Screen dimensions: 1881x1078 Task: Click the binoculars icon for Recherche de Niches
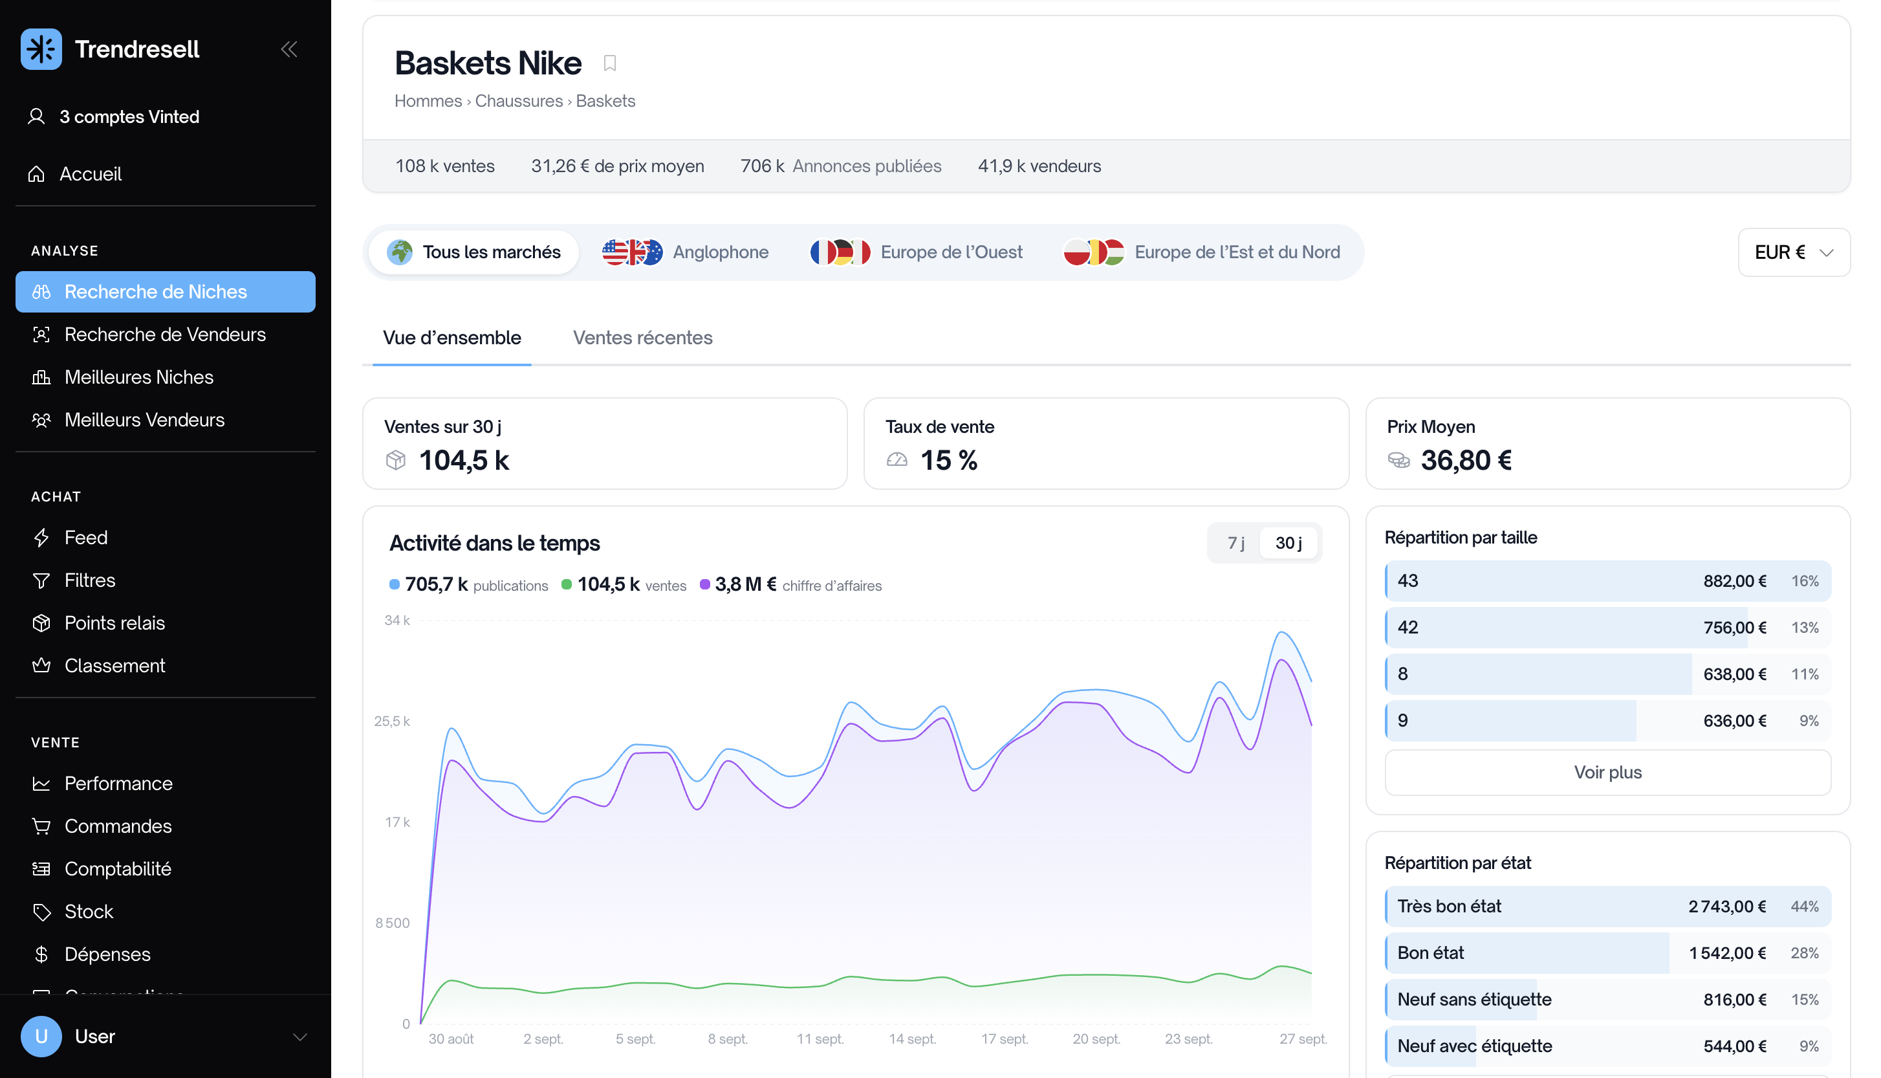41,292
